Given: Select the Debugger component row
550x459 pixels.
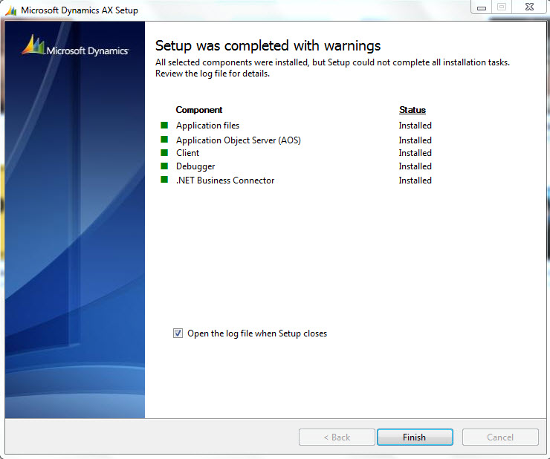Looking at the screenshot, I should tap(296, 166).
